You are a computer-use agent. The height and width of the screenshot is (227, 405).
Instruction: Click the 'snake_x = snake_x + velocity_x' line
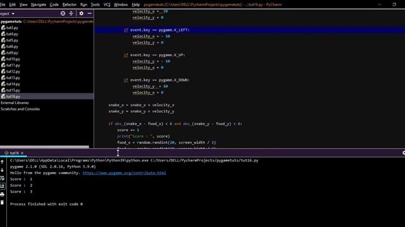(x=141, y=105)
